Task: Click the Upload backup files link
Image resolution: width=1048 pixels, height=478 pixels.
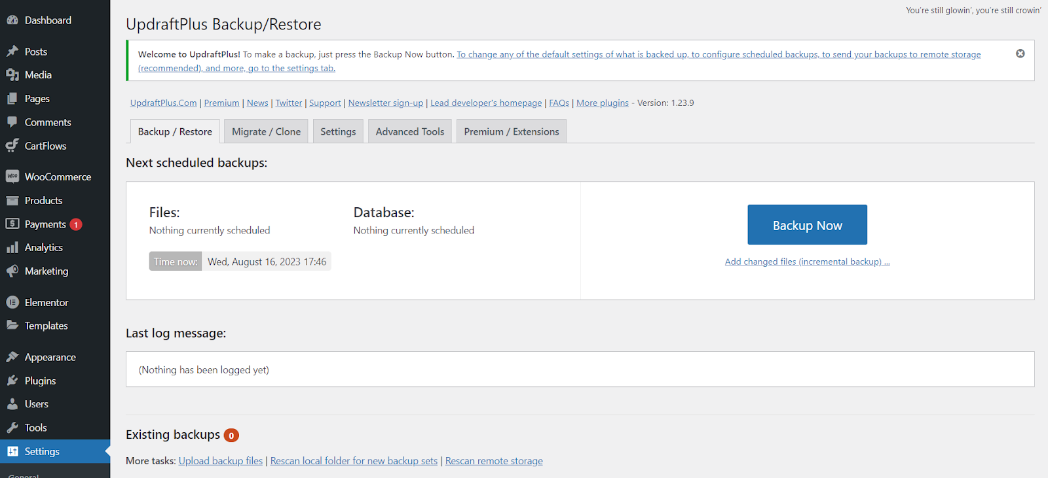Action: pos(221,461)
